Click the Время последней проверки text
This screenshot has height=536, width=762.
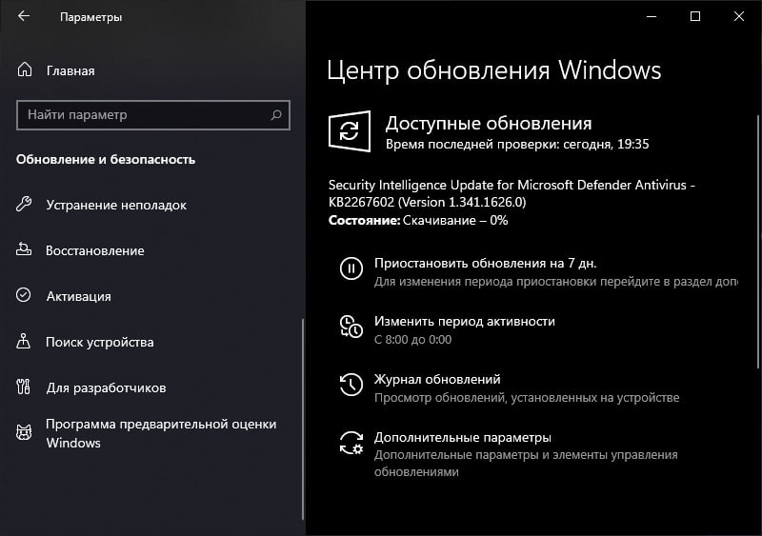pos(517,145)
